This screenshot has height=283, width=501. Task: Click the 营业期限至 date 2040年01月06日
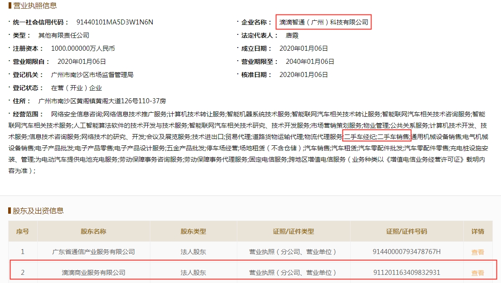[x=310, y=62]
